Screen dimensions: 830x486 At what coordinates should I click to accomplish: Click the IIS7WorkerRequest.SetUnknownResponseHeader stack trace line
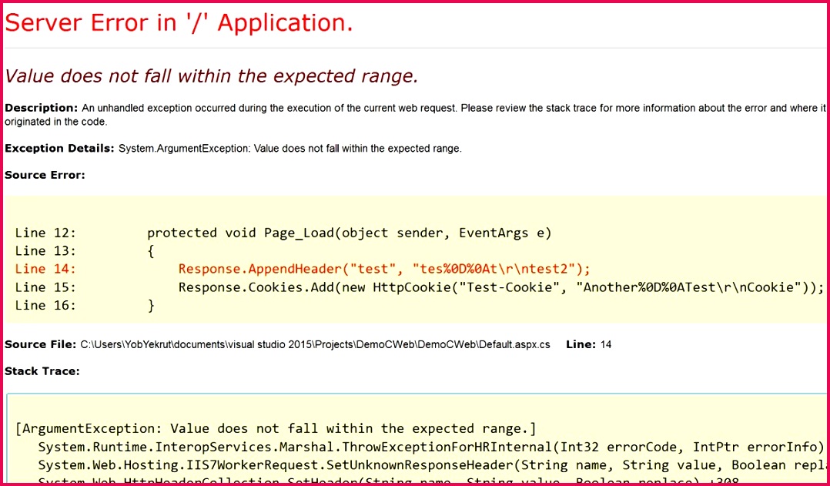(431, 465)
